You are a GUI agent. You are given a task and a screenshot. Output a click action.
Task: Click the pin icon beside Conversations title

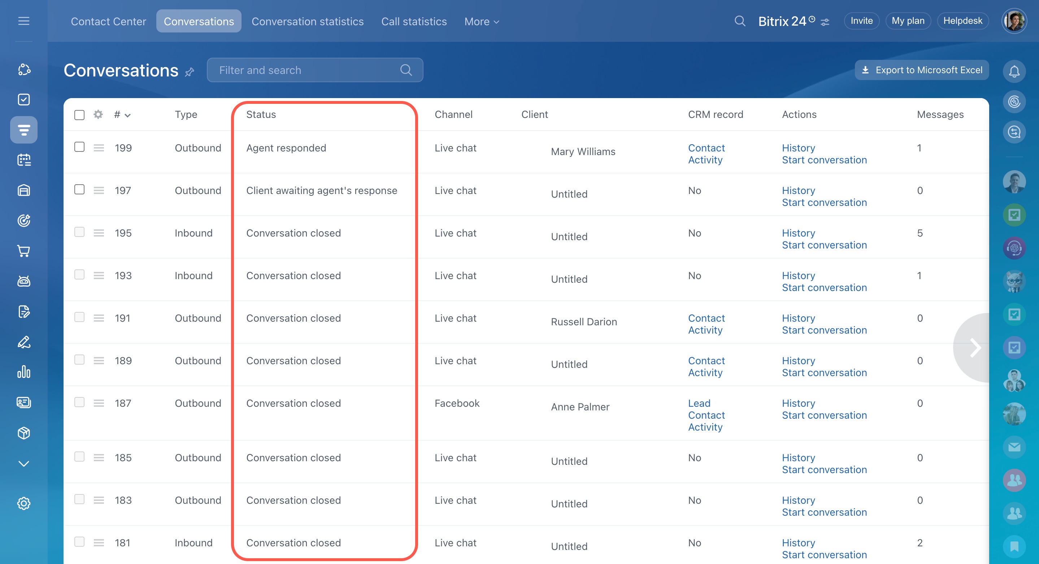point(190,72)
